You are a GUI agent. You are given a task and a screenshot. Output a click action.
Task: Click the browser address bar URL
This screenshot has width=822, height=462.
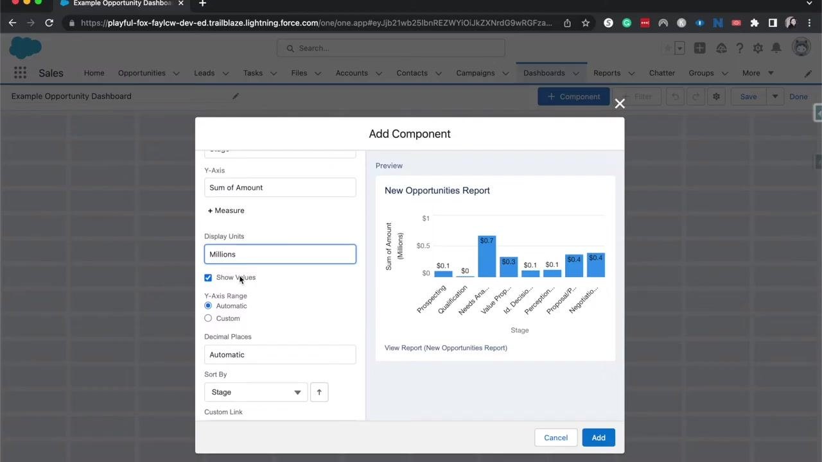(317, 22)
